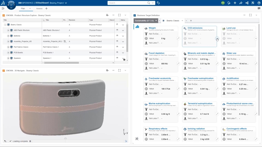Toggle visibility of Beamy Classic row
The height and width of the screenshot is (147, 262).
point(117,24)
